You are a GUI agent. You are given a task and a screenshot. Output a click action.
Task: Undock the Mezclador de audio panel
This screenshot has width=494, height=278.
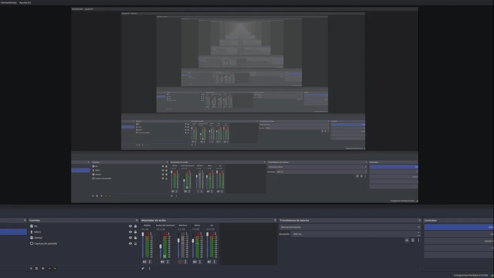point(275,220)
